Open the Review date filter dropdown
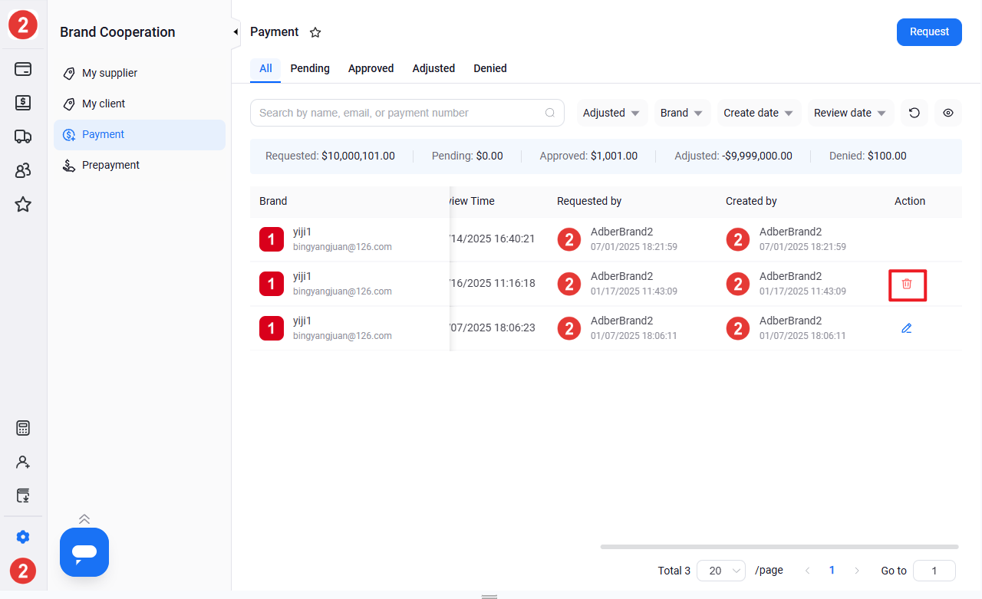This screenshot has height=599, width=982. (851, 113)
